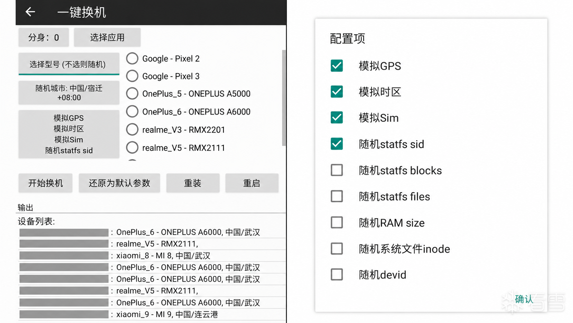This screenshot has height=323, width=573.
Task: Start switching with 开始换机 button
Action: [x=46, y=183]
